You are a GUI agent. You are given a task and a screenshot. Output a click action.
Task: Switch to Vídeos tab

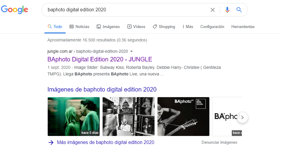(x=136, y=27)
